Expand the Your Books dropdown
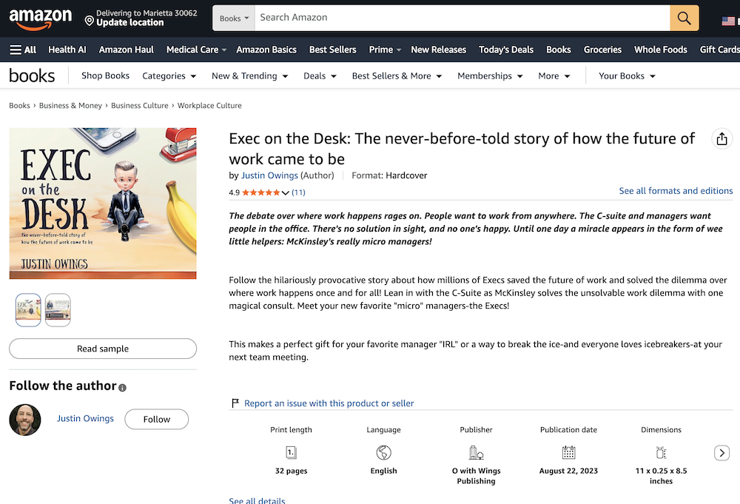This screenshot has height=504, width=740. pos(628,76)
